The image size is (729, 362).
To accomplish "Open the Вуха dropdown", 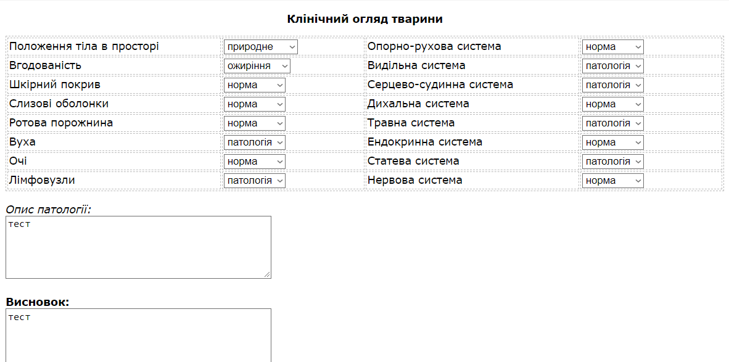I will coord(254,142).
